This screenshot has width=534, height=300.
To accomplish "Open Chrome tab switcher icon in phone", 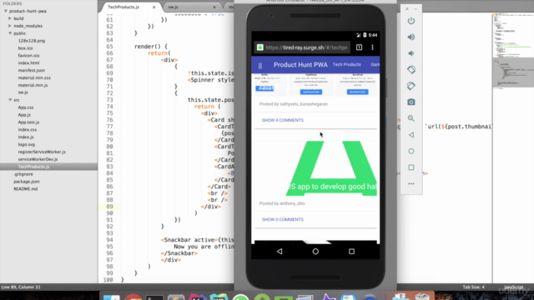I will tap(359, 47).
